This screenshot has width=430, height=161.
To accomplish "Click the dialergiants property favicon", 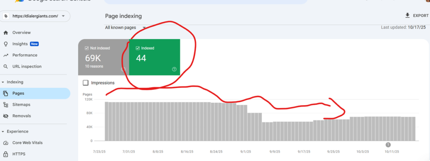I will pos(6,16).
